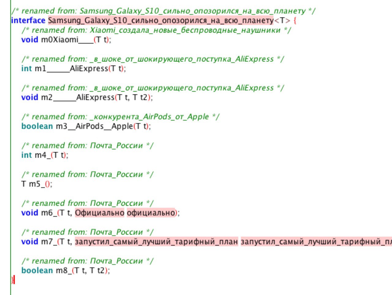Click the "void" keyword before m2______AliExpress

(x=30, y=97)
